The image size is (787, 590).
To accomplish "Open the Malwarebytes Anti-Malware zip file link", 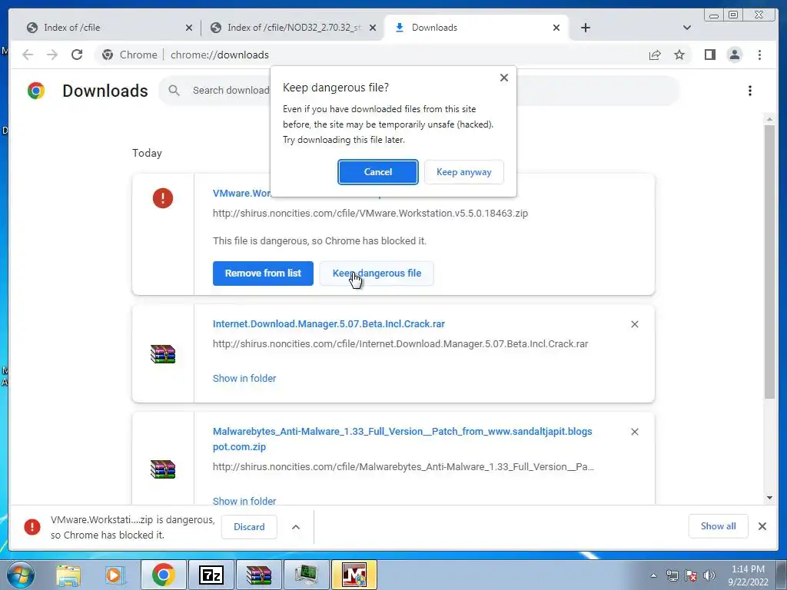I will (x=402, y=439).
